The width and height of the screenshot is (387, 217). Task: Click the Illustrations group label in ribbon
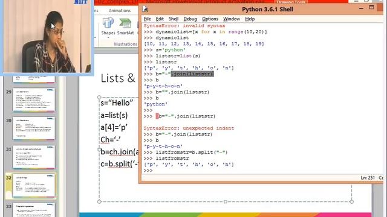125,44
